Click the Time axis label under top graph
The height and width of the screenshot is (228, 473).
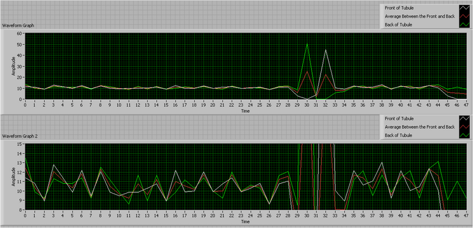pos(245,111)
